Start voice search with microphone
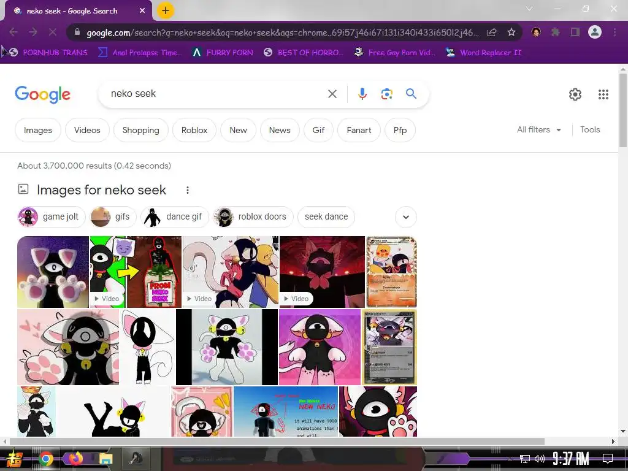This screenshot has height=471, width=628. [362, 94]
